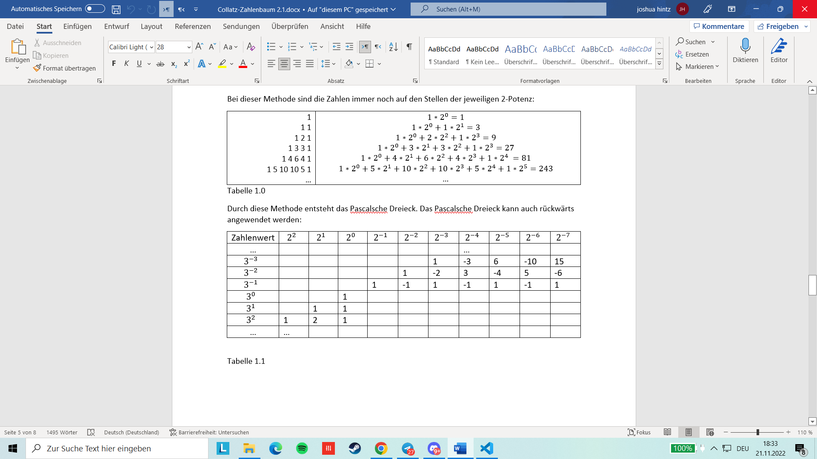Apply superscript formatting
This screenshot has width=817, height=459.
186,64
